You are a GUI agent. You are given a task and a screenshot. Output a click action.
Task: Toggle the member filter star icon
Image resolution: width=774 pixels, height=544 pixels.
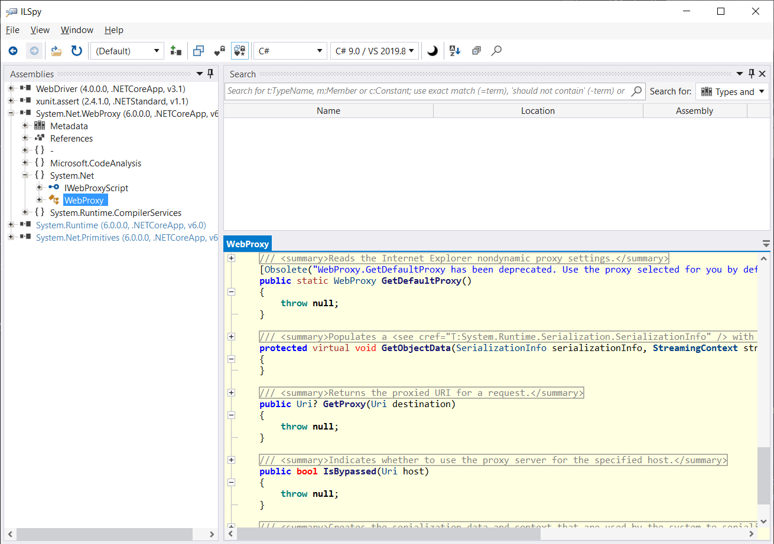coord(239,51)
